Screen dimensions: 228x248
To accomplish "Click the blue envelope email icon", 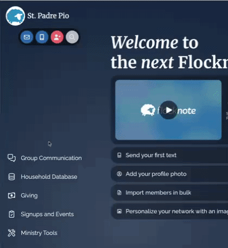I will coord(27,37).
